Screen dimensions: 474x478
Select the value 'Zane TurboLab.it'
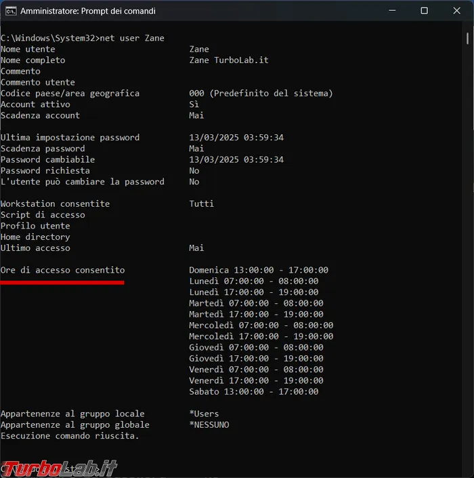[x=229, y=60]
